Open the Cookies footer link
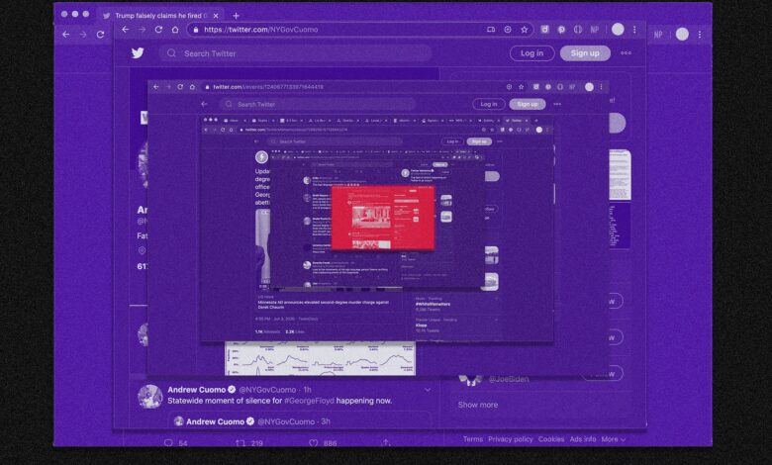 [x=551, y=439]
